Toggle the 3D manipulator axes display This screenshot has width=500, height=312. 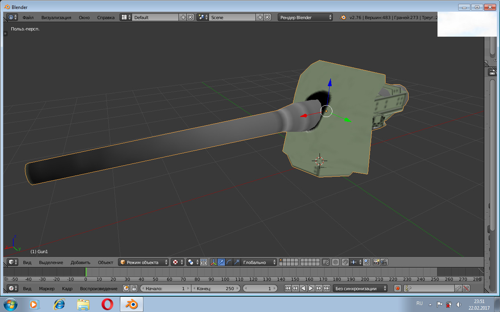(x=214, y=262)
